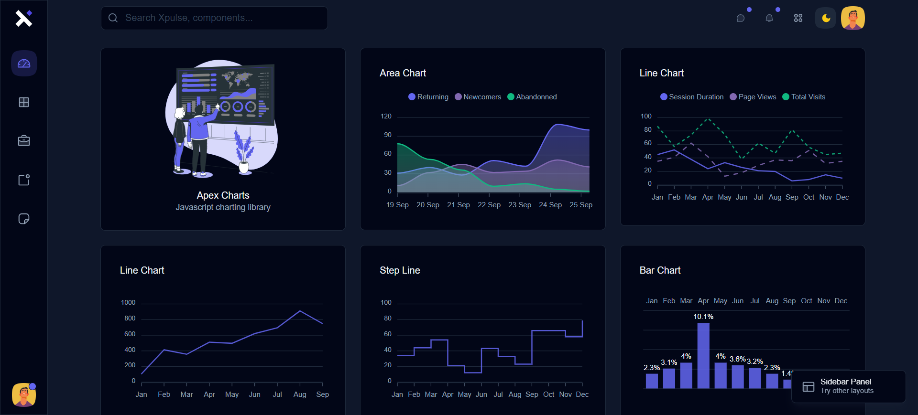Image resolution: width=918 pixels, height=415 pixels.
Task: Click the Search Xpulse input field
Action: [x=214, y=18]
